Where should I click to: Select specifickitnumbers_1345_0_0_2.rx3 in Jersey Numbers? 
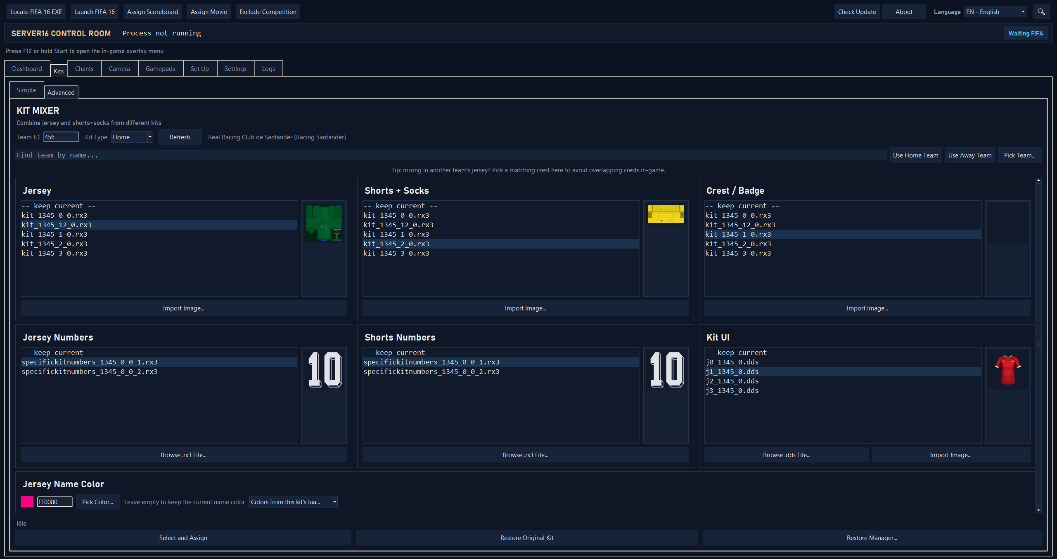tap(159, 371)
